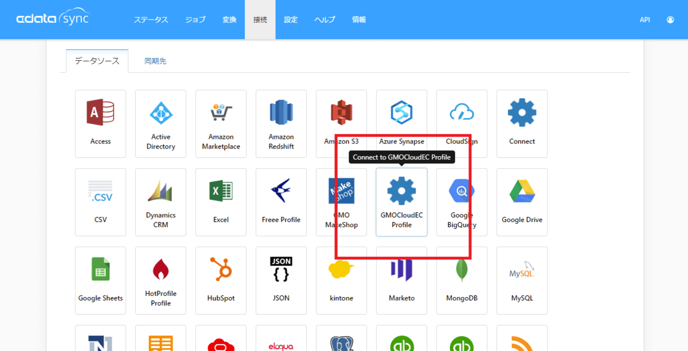
Task: Open the eloqua connector tile
Action: click(281, 338)
